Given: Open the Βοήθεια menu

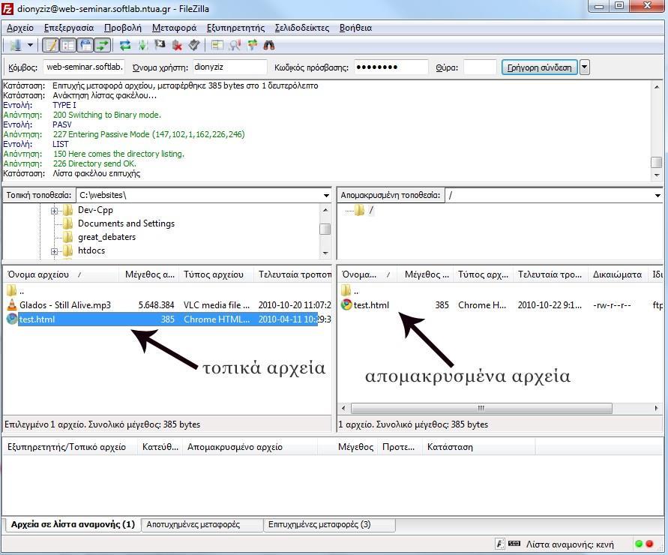Looking at the screenshot, I should [x=355, y=28].
